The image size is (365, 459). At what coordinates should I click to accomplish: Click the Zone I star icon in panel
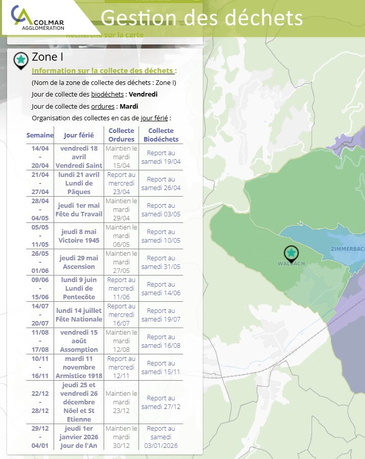pyautogui.click(x=21, y=60)
